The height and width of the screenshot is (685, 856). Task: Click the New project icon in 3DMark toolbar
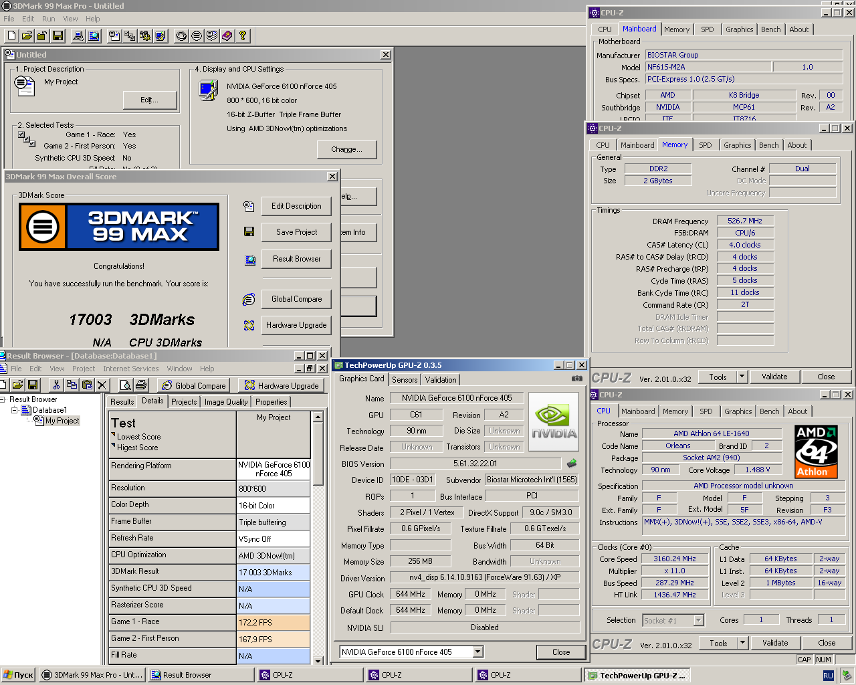coord(11,35)
